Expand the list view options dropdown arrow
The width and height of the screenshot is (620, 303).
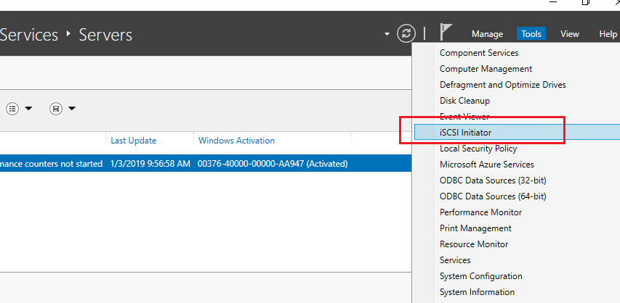tap(29, 109)
